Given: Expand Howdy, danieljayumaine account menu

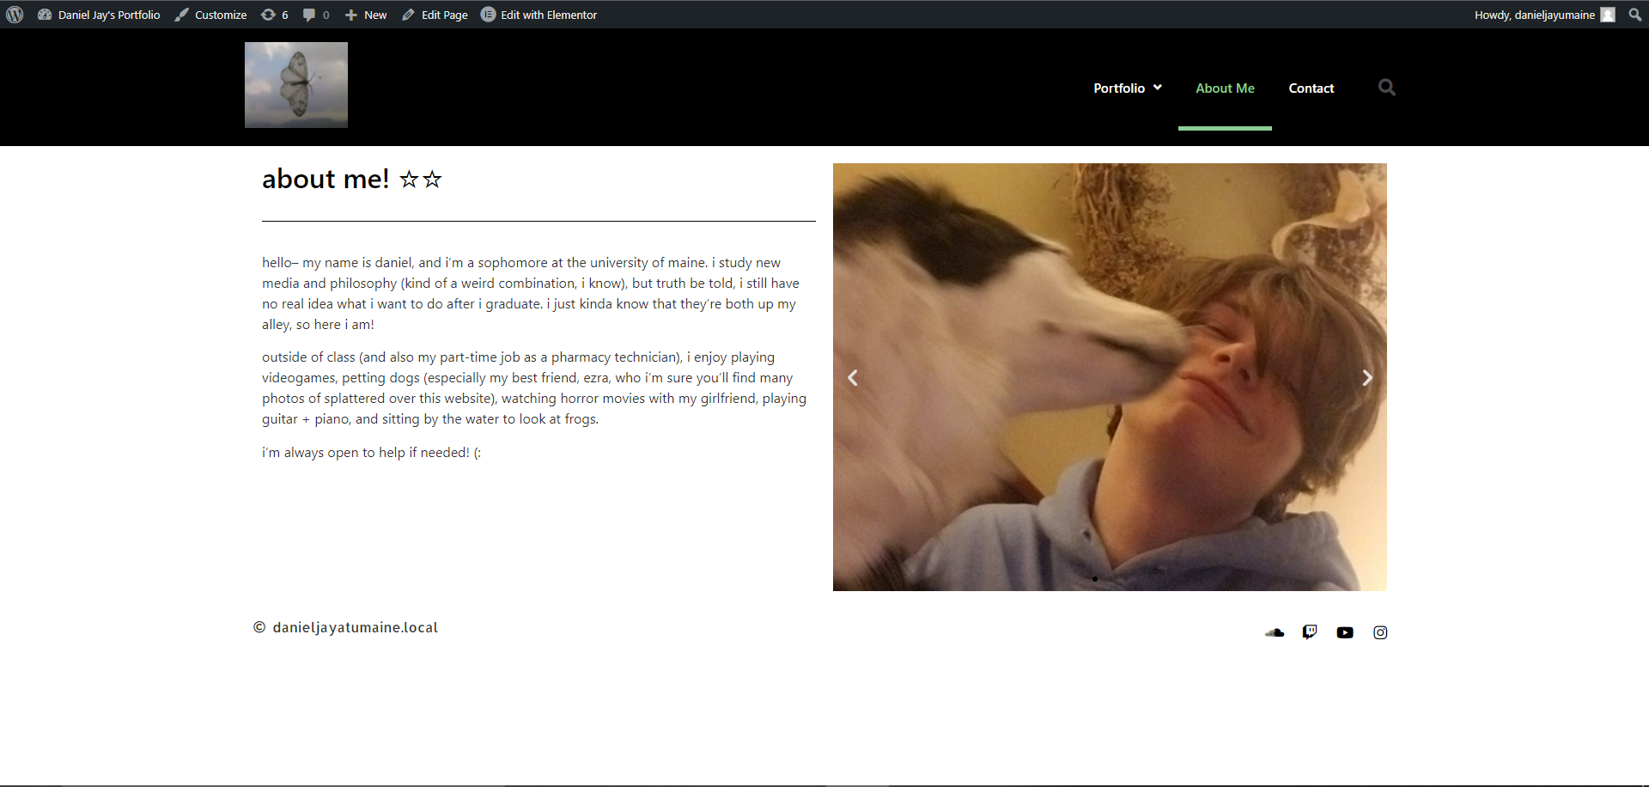Looking at the screenshot, I should coord(1544,15).
